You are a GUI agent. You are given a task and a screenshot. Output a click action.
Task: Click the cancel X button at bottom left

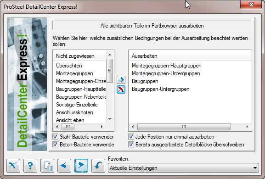pos(13,166)
